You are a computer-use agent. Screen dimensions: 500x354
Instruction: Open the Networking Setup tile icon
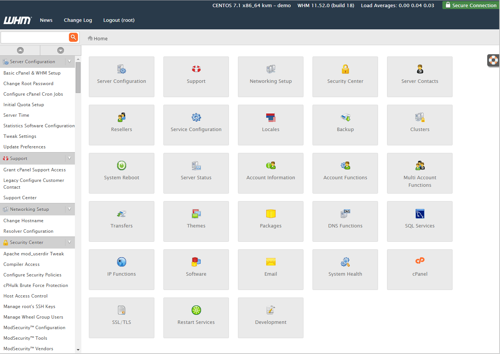click(271, 69)
